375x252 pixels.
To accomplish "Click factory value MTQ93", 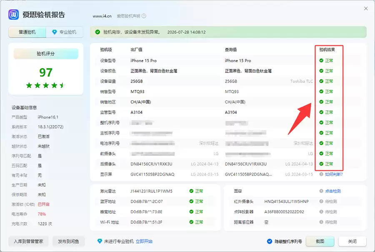I will coord(137,92).
